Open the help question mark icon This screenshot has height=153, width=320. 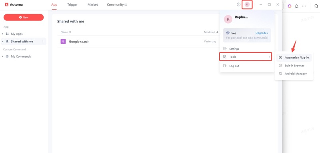point(238,4)
